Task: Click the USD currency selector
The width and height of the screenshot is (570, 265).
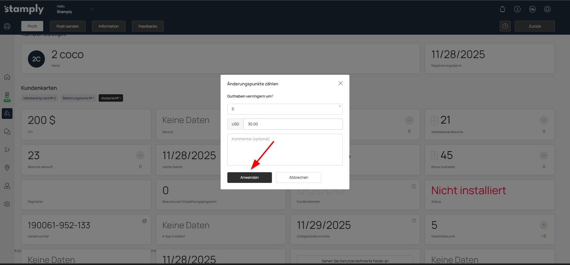Action: pyautogui.click(x=235, y=124)
